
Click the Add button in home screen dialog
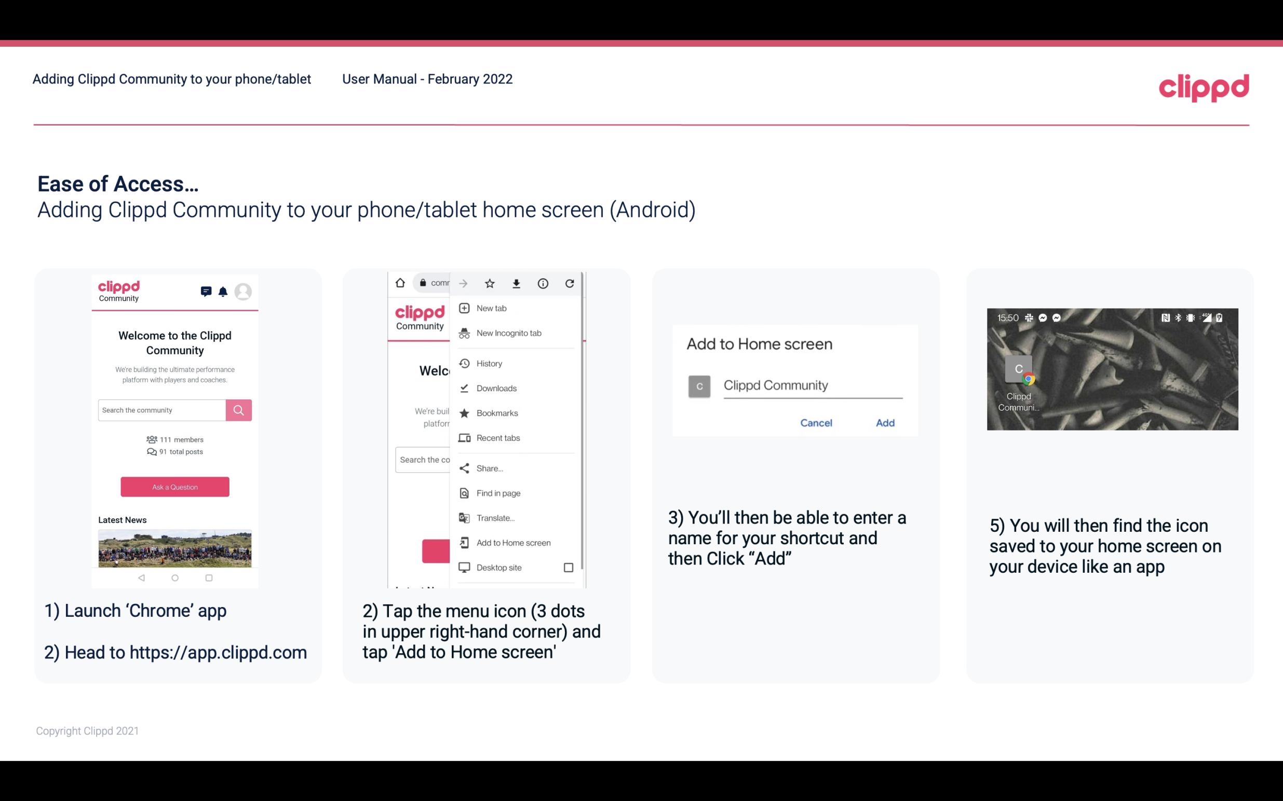[885, 423]
